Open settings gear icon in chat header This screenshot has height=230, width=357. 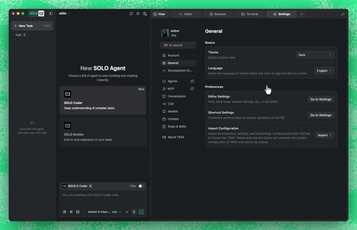[x=138, y=14]
